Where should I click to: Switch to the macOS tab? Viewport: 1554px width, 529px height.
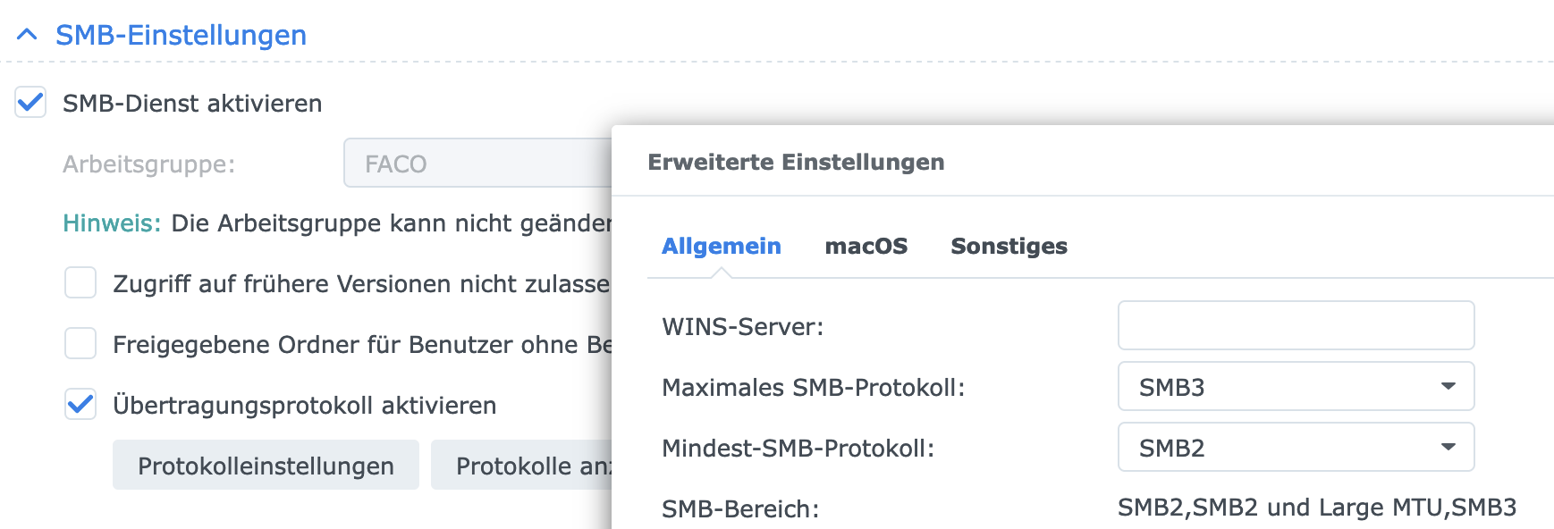(866, 247)
